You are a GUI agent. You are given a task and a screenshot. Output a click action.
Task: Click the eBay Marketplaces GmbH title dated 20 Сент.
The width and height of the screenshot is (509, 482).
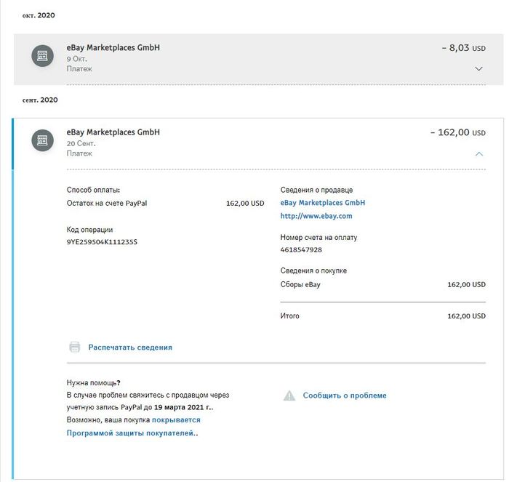coord(113,132)
